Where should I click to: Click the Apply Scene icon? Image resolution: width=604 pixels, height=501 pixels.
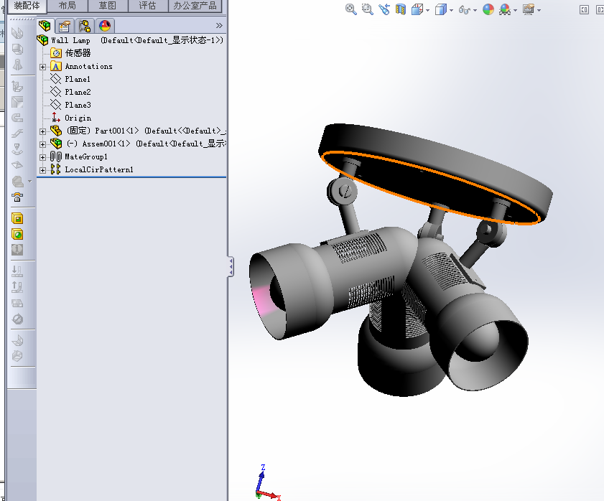[x=505, y=9]
